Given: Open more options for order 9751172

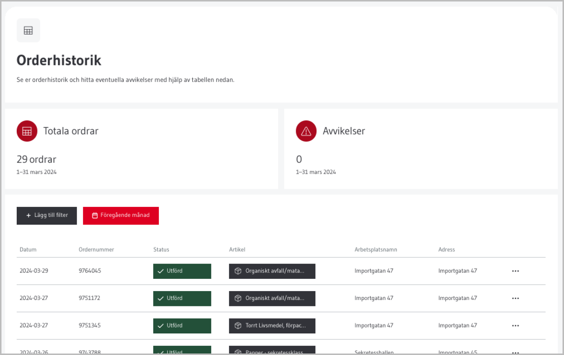Looking at the screenshot, I should pyautogui.click(x=515, y=298).
